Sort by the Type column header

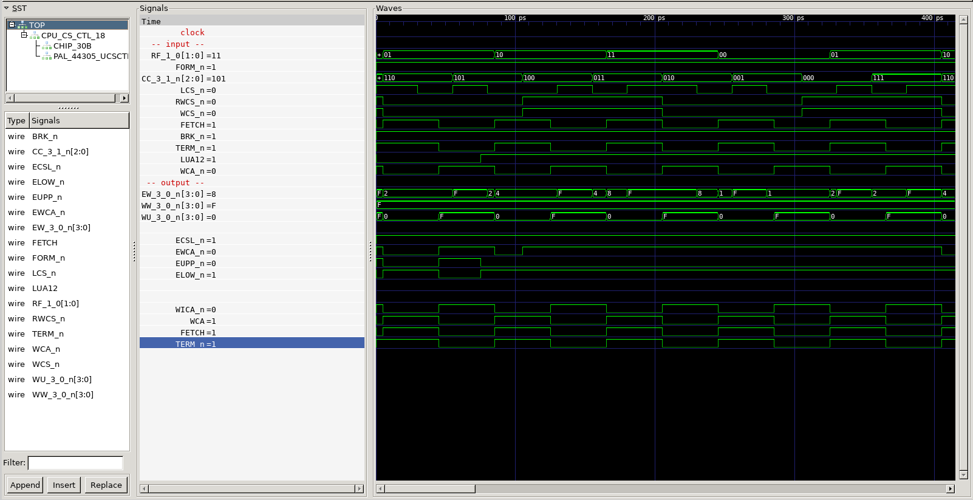tap(16, 120)
